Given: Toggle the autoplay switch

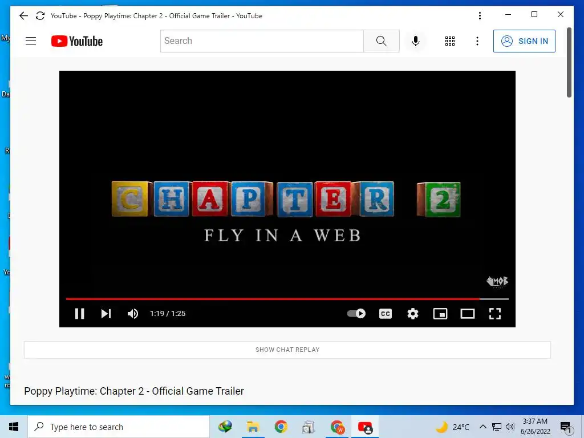Looking at the screenshot, I should [356, 314].
